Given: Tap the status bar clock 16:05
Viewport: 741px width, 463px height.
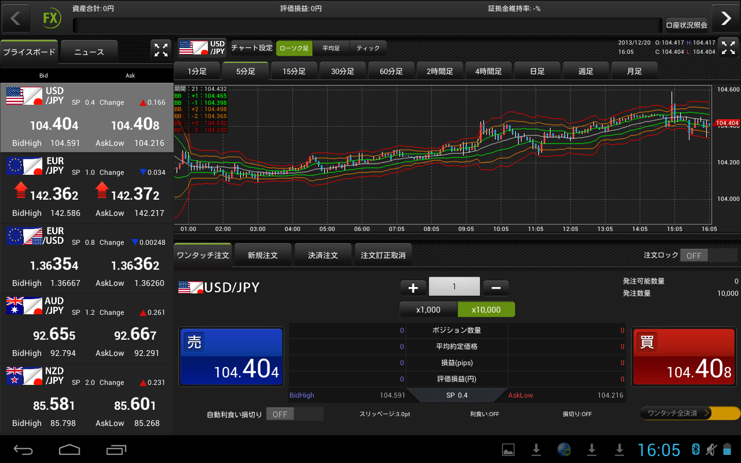Looking at the screenshot, I should point(659,450).
